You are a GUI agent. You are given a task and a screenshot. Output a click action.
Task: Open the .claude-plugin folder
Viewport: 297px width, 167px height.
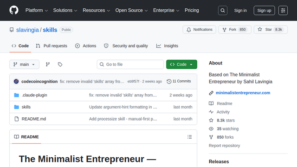[x=34, y=95]
